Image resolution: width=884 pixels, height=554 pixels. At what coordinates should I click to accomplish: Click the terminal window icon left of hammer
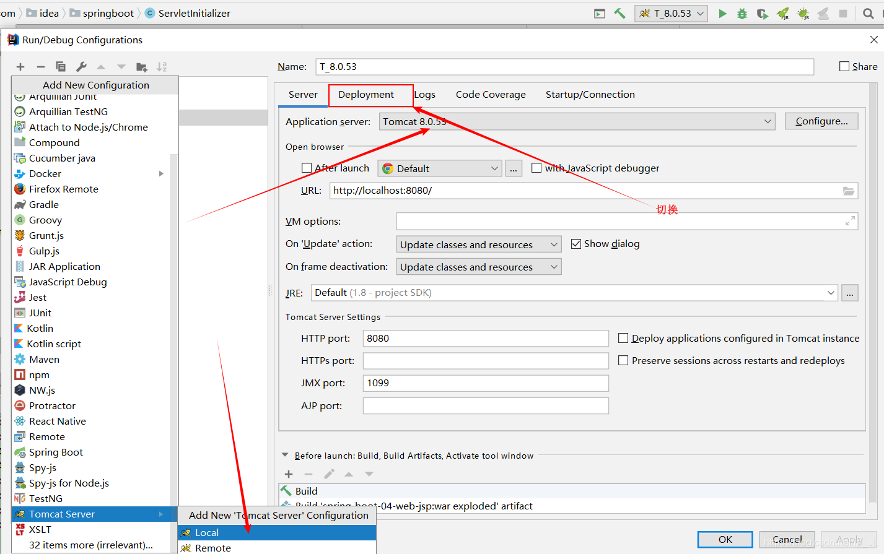600,14
